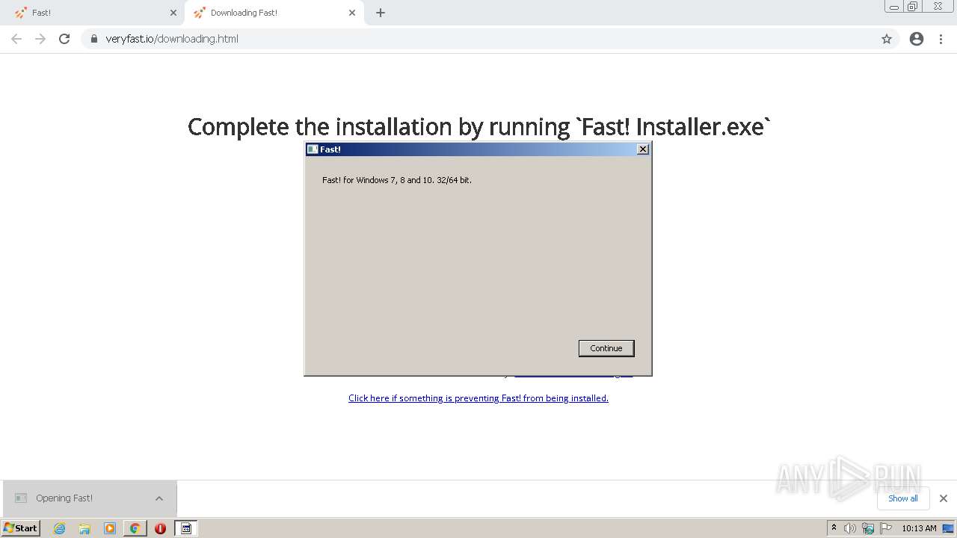Screen dimensions: 957x538
Task: Show hidden system tray icons
Action: click(834, 528)
